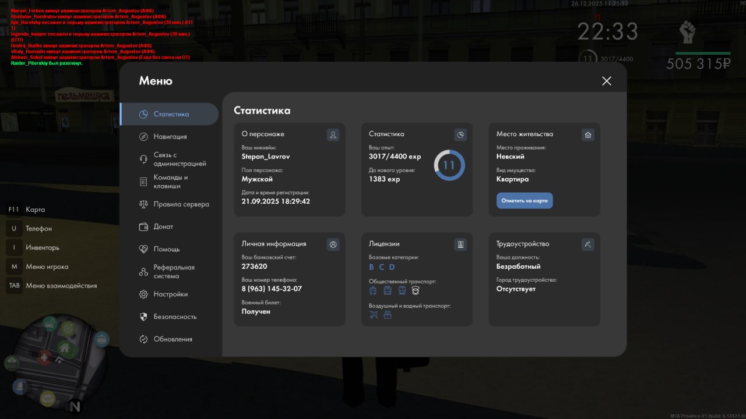Open Связь с администрацией section
Screen dimensions: 746x419
click(179, 159)
